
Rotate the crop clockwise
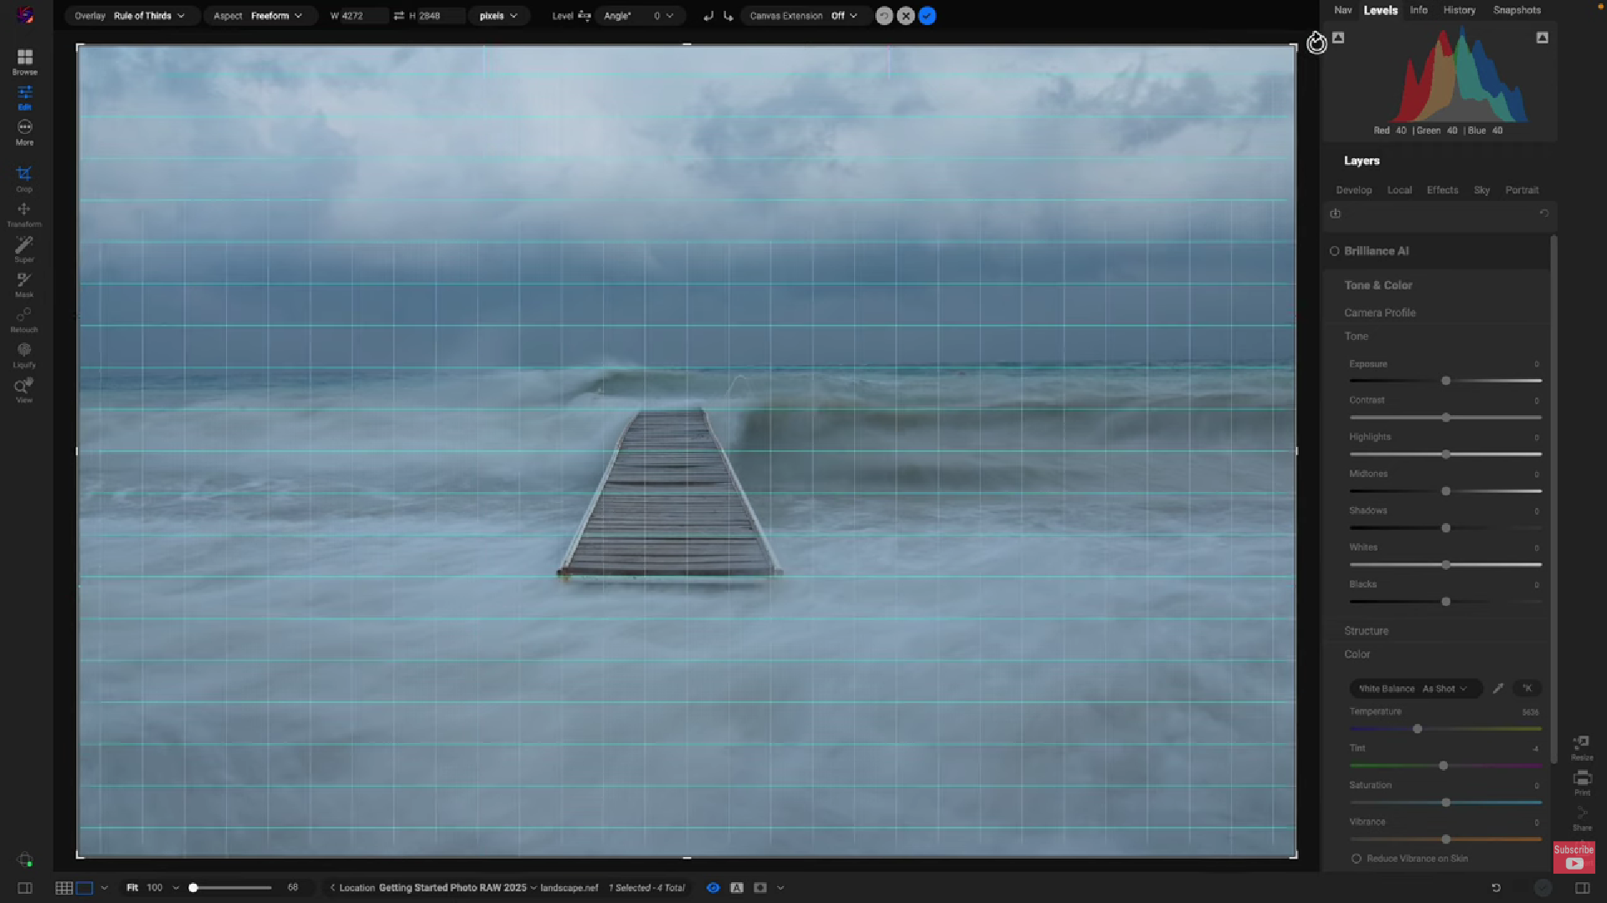728,16
